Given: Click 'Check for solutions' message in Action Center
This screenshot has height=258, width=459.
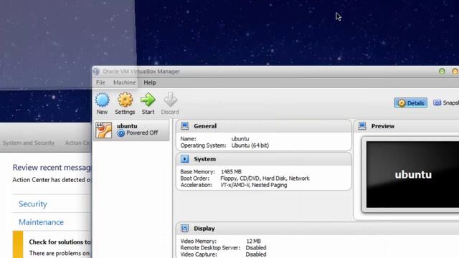Looking at the screenshot, I should [60, 242].
